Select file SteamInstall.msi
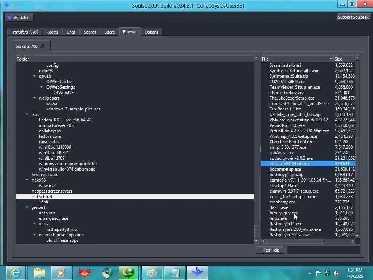Viewport: 373px width, 280px height. tap(285, 65)
